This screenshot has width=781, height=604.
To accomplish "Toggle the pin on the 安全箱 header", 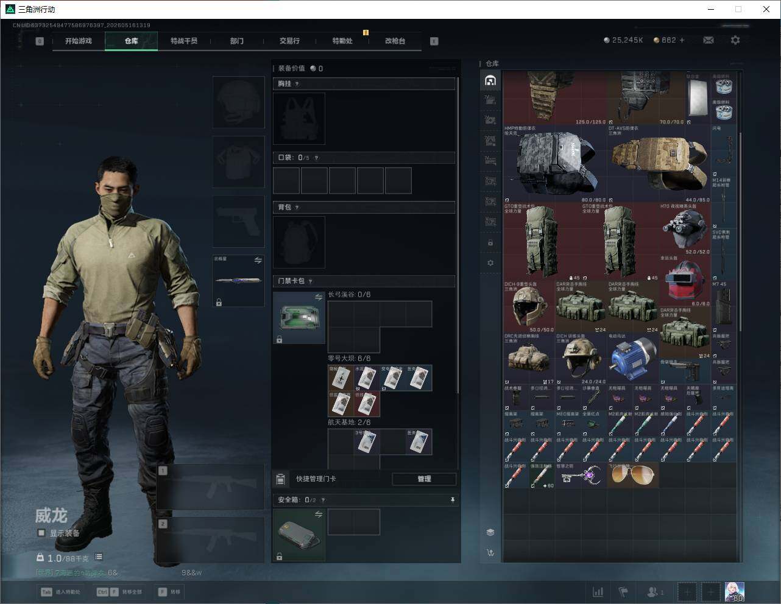I will tap(452, 500).
